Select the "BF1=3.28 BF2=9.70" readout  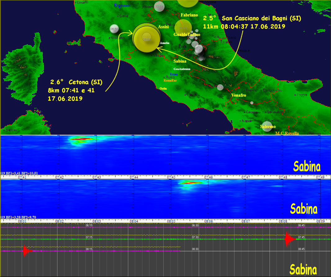click(21, 217)
